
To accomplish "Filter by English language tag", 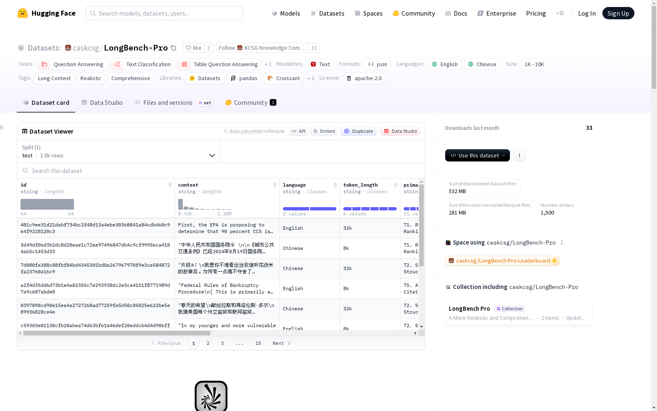I will 445,64.
